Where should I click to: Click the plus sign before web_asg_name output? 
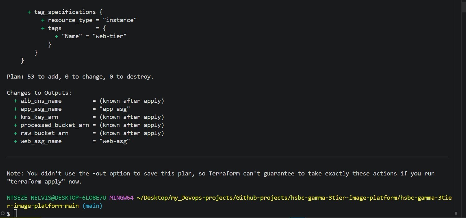pyautogui.click(x=15, y=141)
